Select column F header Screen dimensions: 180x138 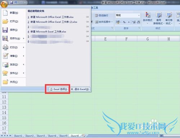coord(126,39)
